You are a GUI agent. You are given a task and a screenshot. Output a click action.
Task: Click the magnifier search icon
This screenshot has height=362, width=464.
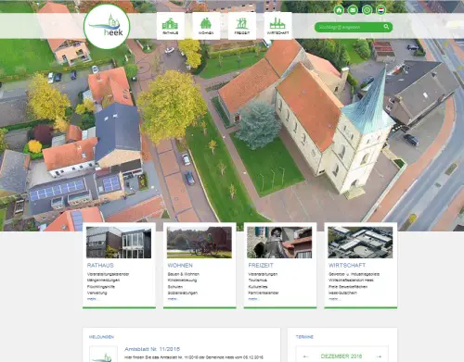[x=386, y=27]
